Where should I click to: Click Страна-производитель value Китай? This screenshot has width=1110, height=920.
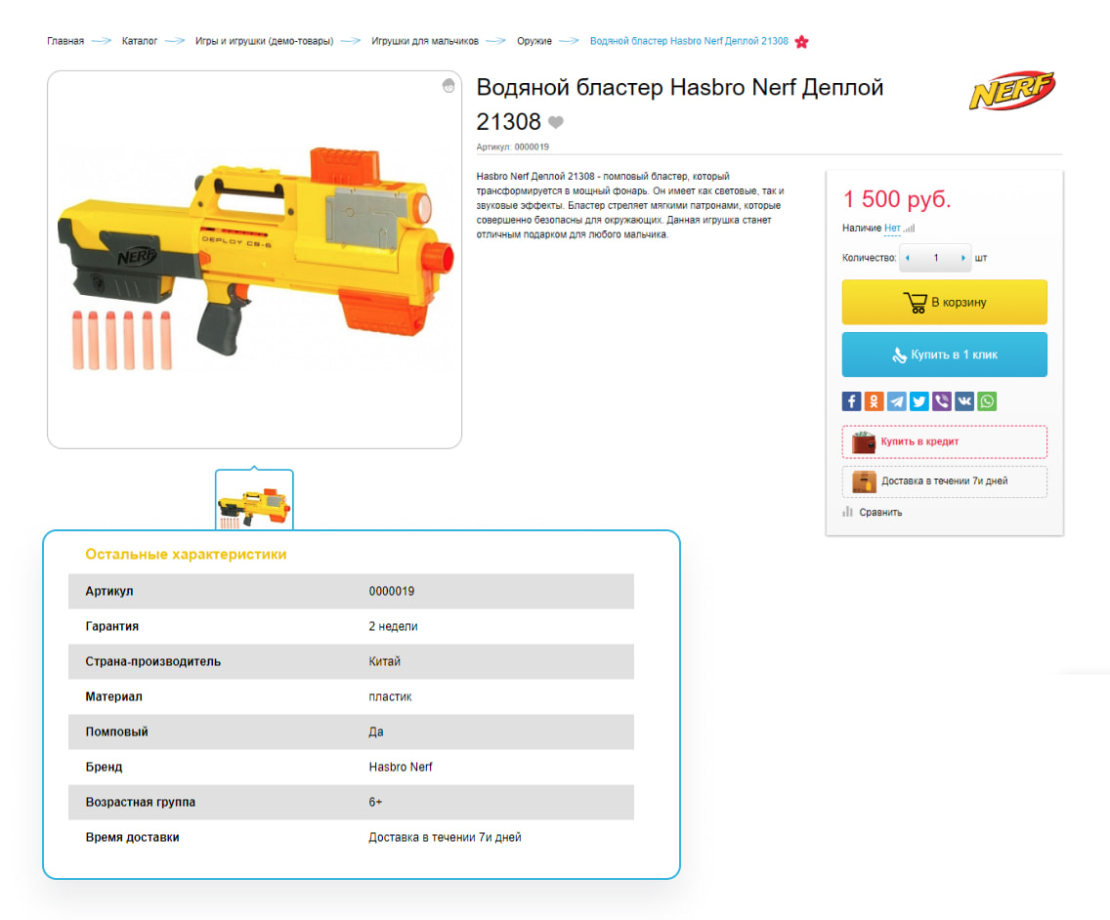tap(384, 662)
